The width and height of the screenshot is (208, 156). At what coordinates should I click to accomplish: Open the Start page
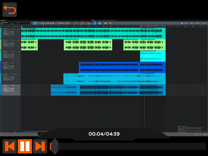point(186,23)
